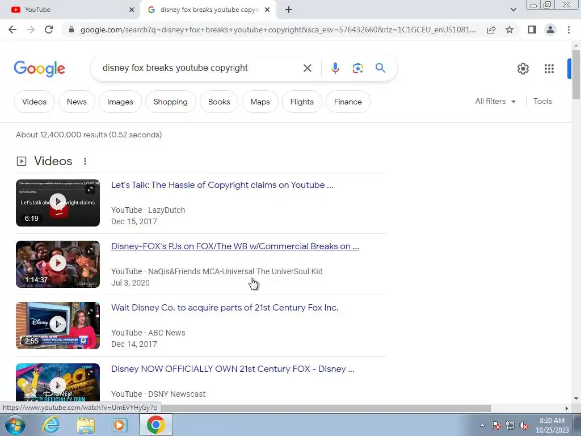This screenshot has height=436, width=581.
Task: Open the Windows Start menu
Action: coord(15,425)
